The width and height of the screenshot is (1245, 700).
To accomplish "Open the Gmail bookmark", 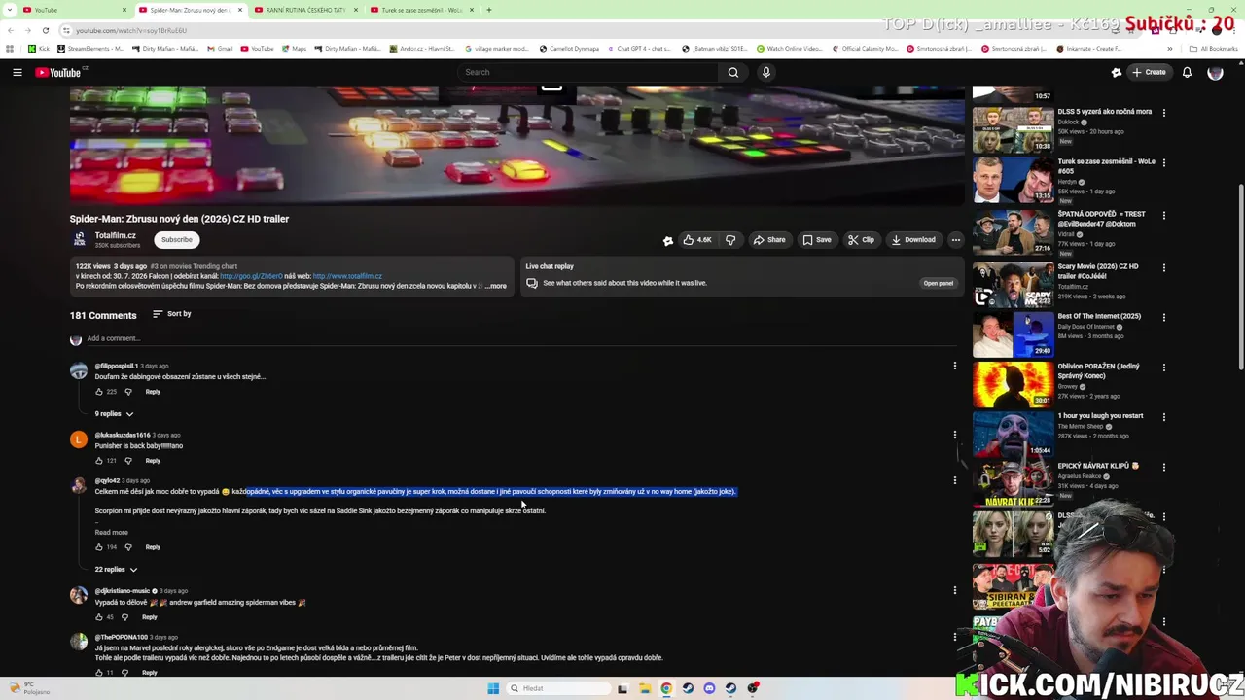I will [220, 49].
